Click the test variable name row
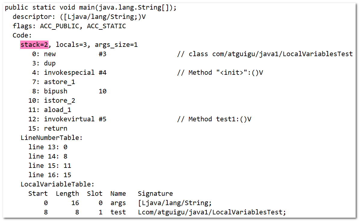 [x=165, y=212]
